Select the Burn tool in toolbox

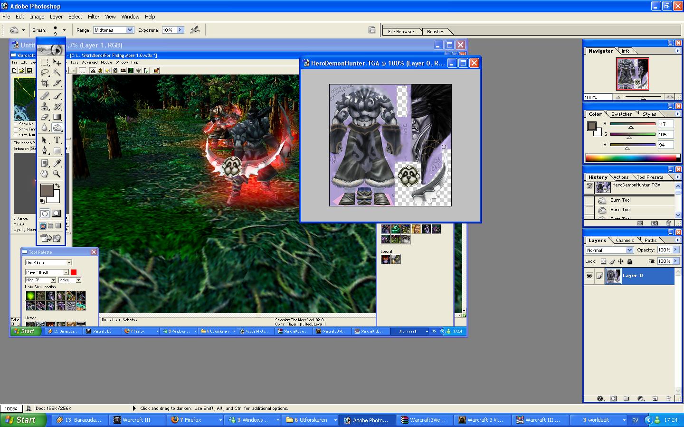click(x=57, y=127)
